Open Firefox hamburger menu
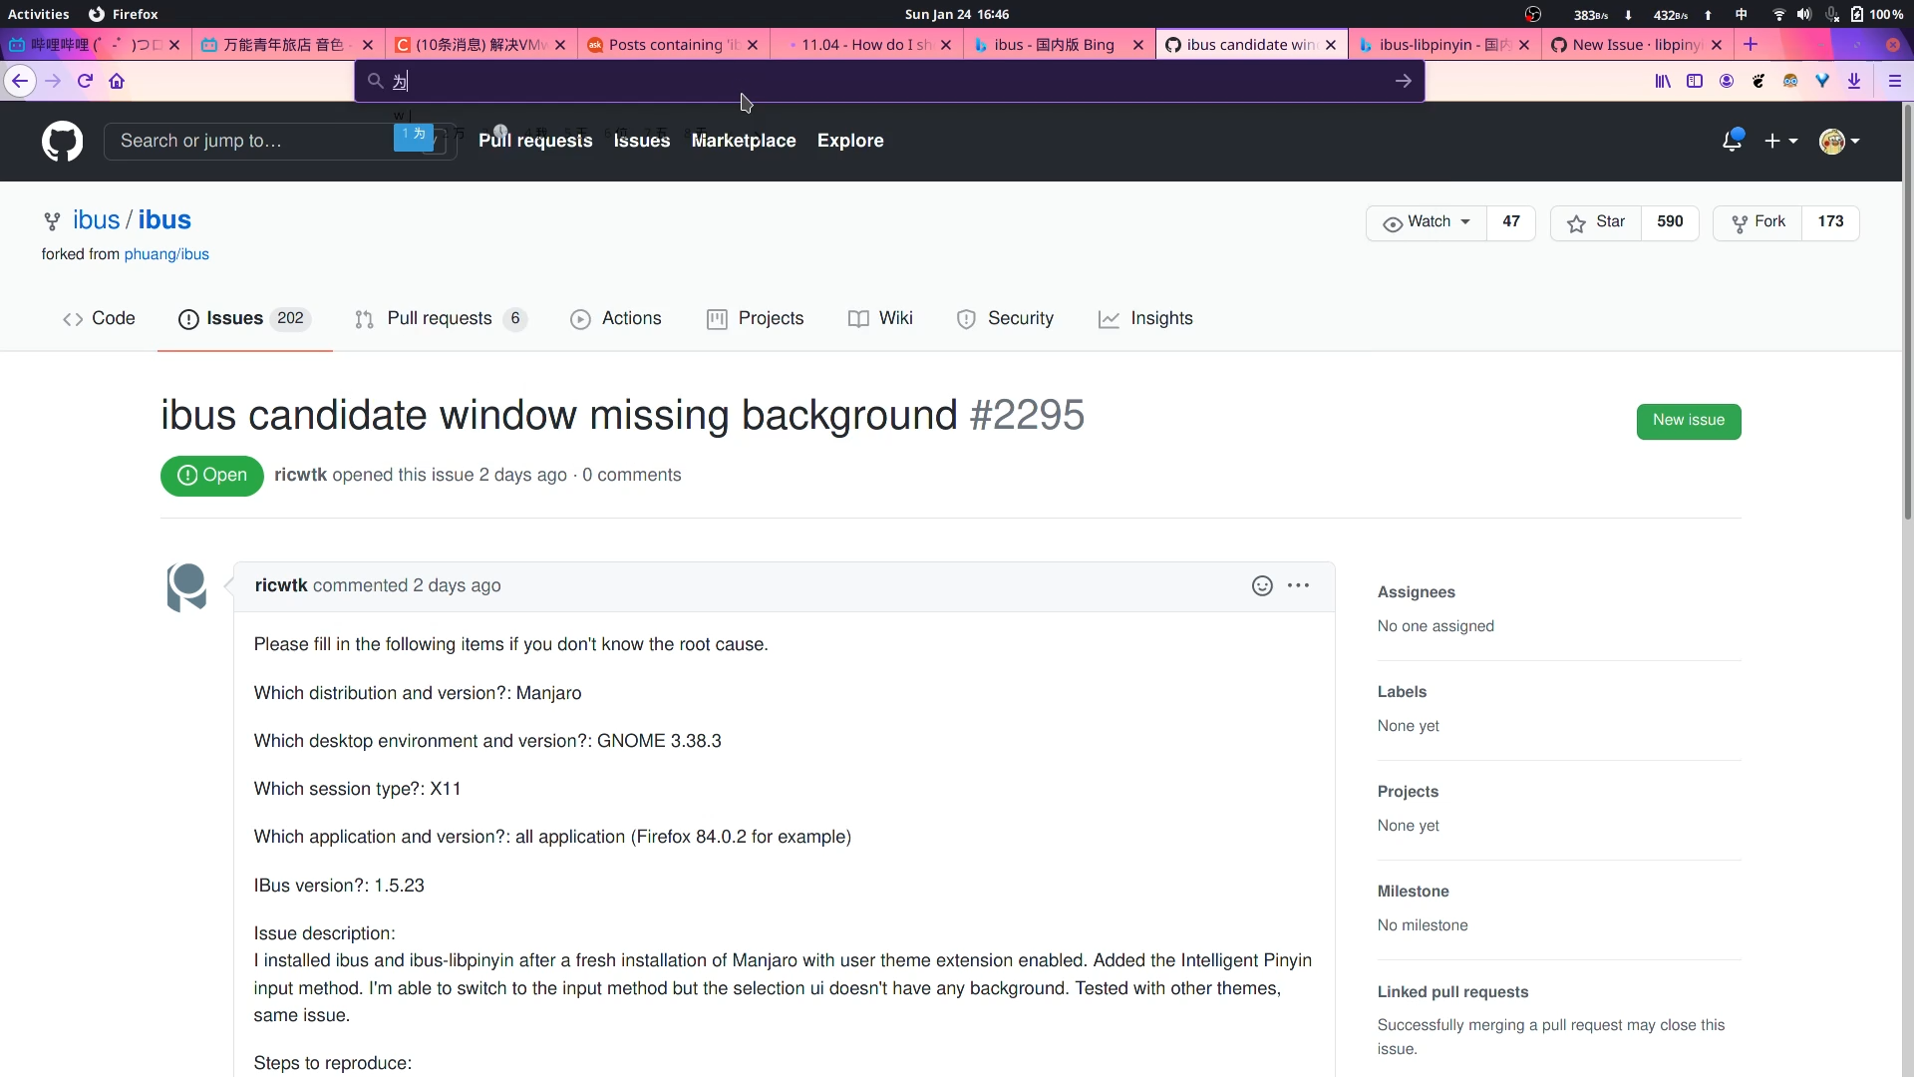 pos(1895,81)
